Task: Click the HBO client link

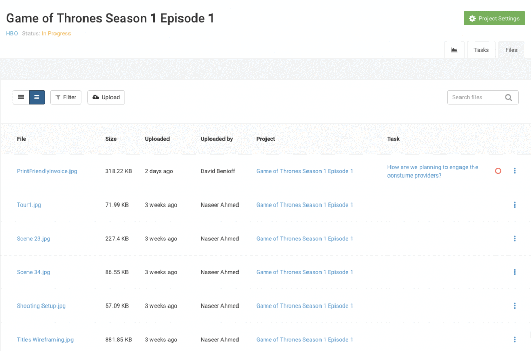Action: pos(12,34)
